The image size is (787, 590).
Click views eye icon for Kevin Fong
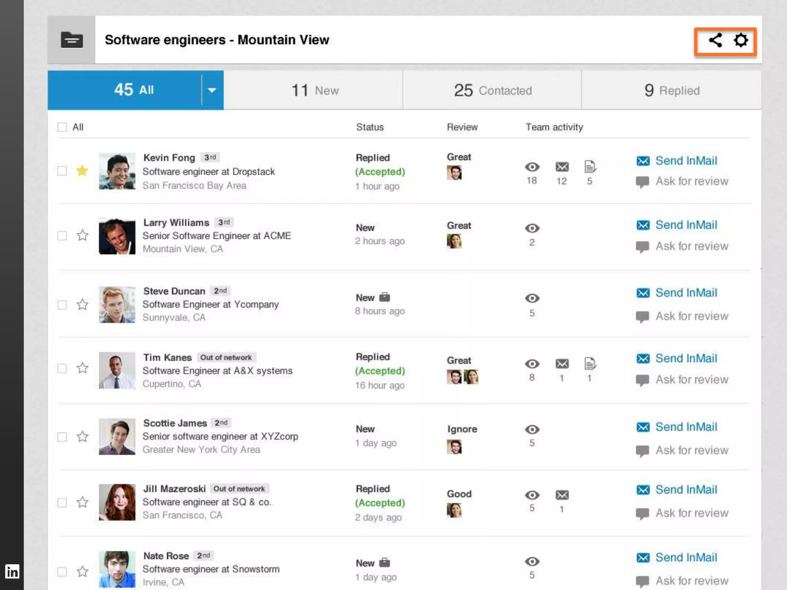[x=532, y=167]
